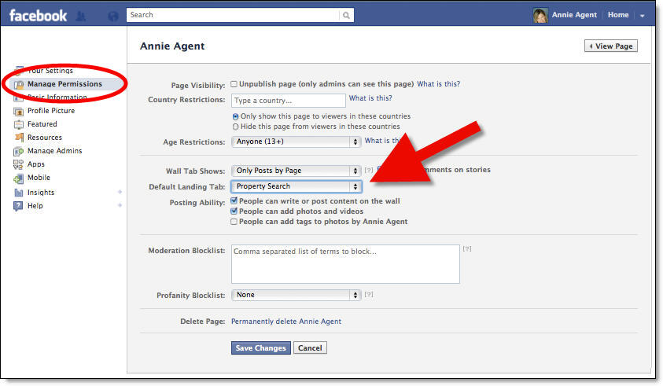Go to Featured in sidebar
The height and width of the screenshot is (386, 663).
point(42,124)
